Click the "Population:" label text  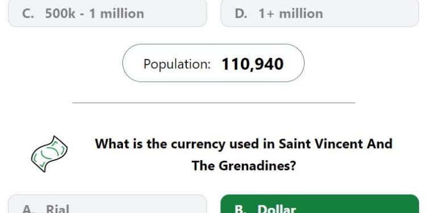[177, 64]
